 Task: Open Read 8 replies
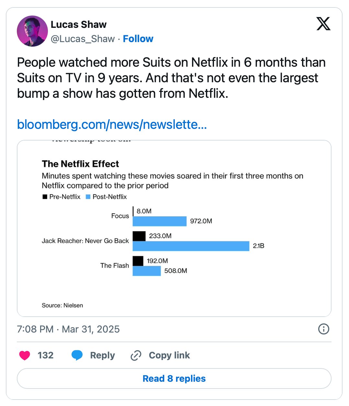pyautogui.click(x=174, y=378)
